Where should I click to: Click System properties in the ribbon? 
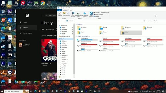pyautogui.click(x=98, y=14)
